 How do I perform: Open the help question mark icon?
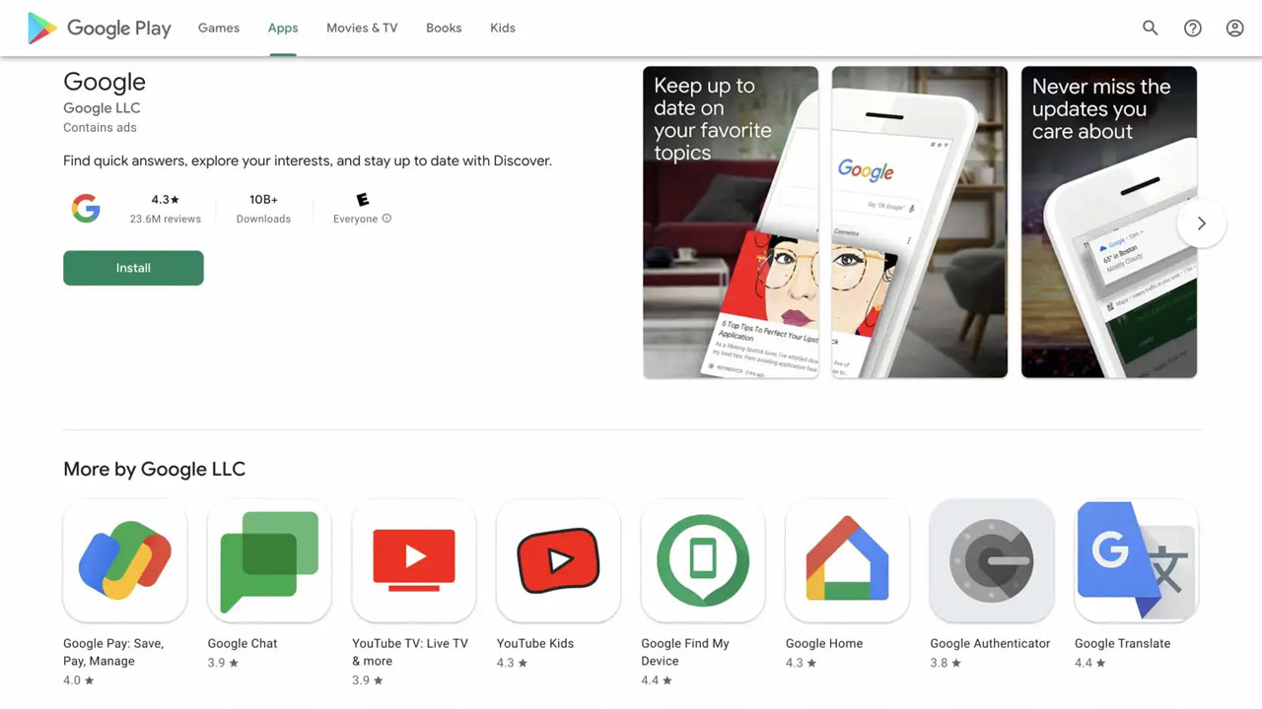point(1193,28)
